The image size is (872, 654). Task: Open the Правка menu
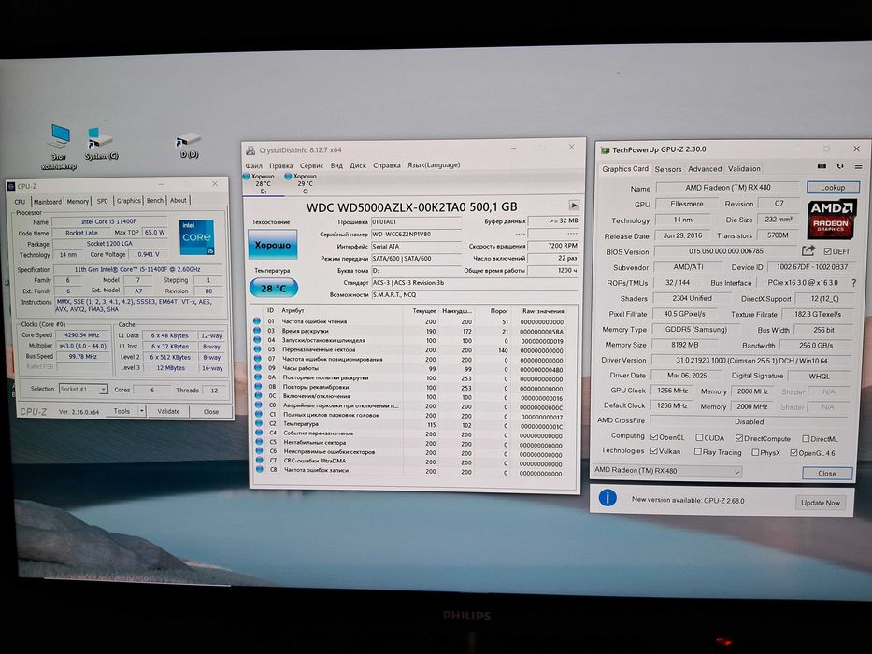pos(280,165)
